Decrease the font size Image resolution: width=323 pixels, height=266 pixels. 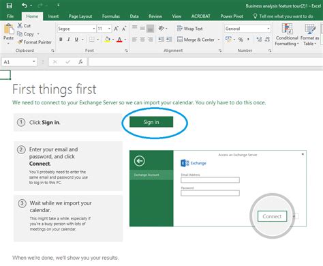coord(124,29)
